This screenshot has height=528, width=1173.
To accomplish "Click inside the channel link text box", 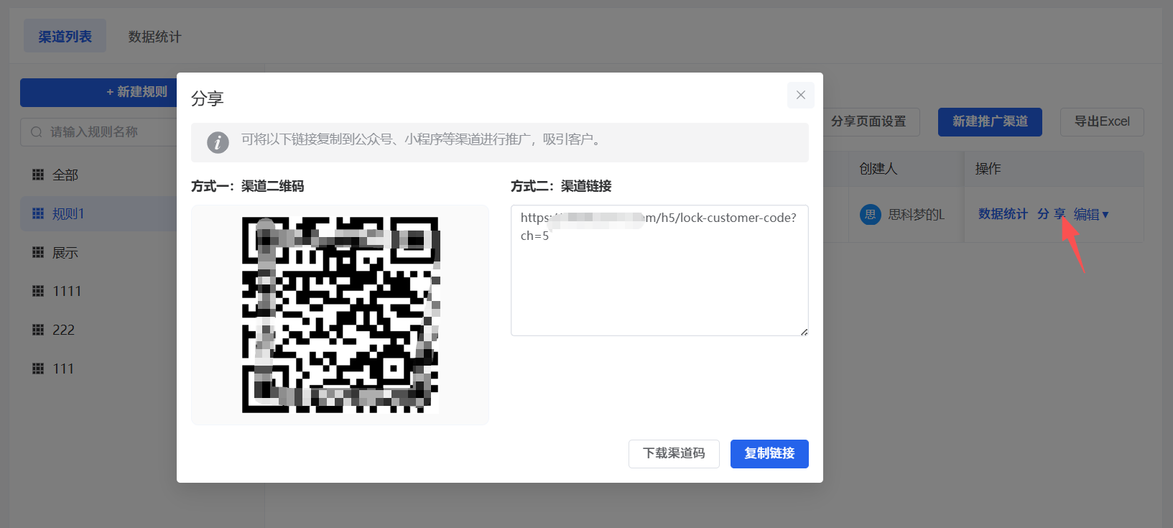I will click(x=659, y=270).
